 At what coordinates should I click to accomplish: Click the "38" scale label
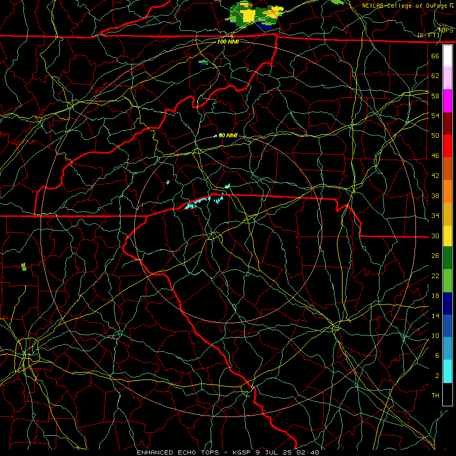tap(435, 196)
